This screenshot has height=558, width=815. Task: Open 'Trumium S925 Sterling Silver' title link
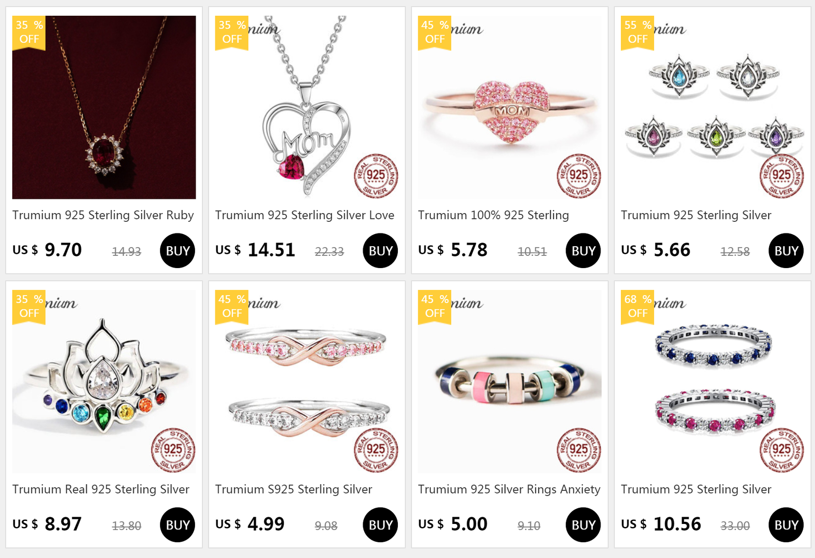(293, 489)
